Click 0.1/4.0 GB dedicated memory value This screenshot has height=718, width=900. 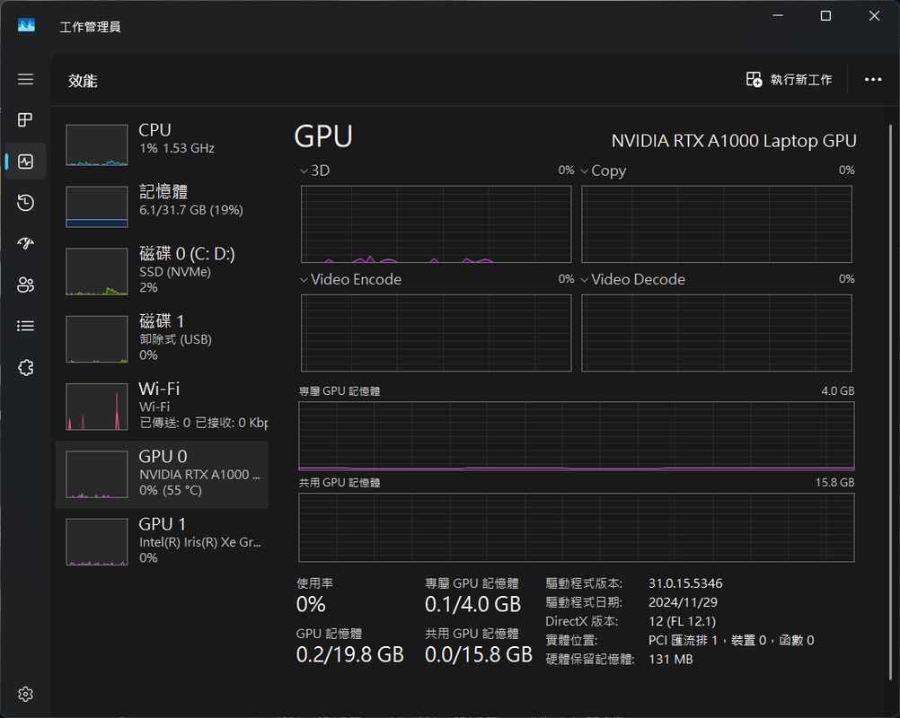click(473, 604)
